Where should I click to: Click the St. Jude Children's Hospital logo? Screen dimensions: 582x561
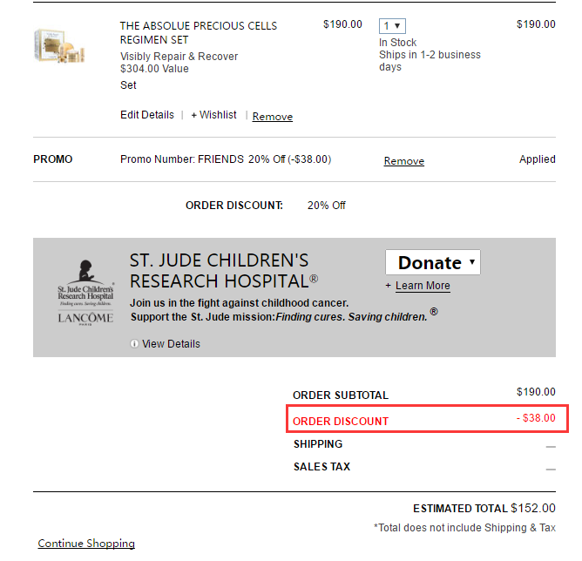(x=85, y=283)
